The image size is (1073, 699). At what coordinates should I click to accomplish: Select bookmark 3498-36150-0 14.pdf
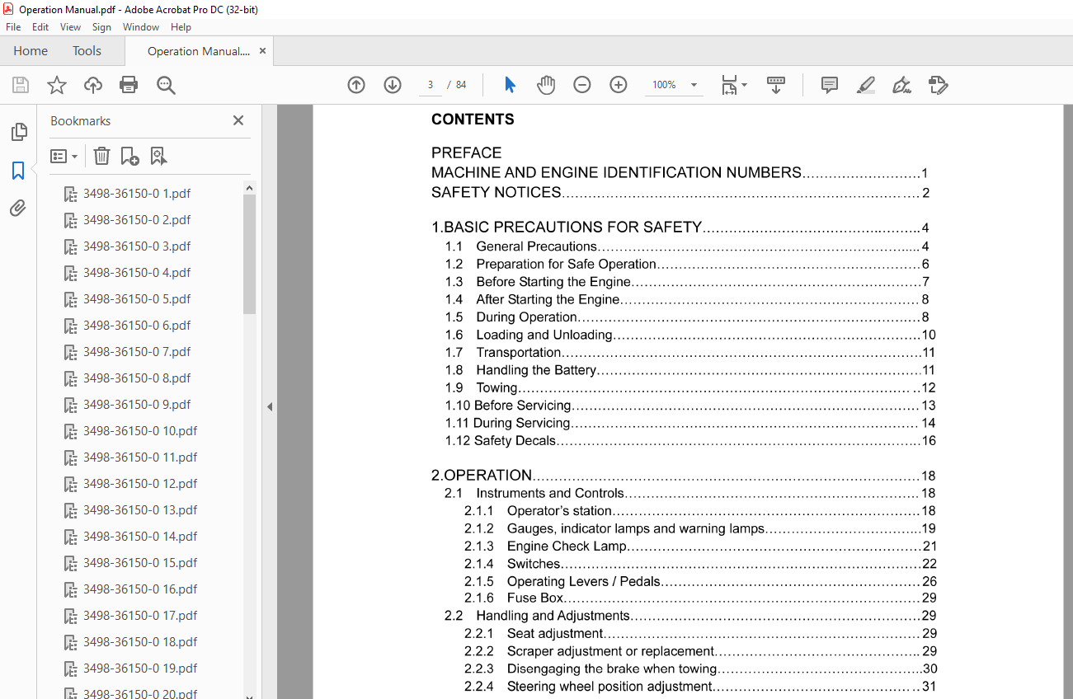click(x=140, y=537)
